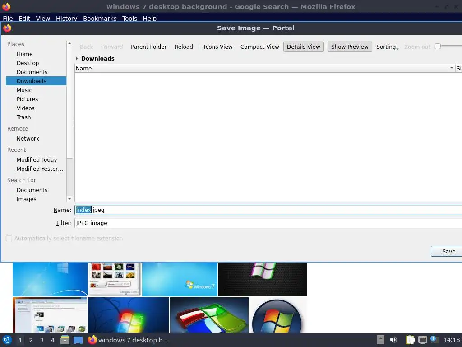Select Modified Today under Recent
Image resolution: width=462 pixels, height=347 pixels.
click(36, 159)
